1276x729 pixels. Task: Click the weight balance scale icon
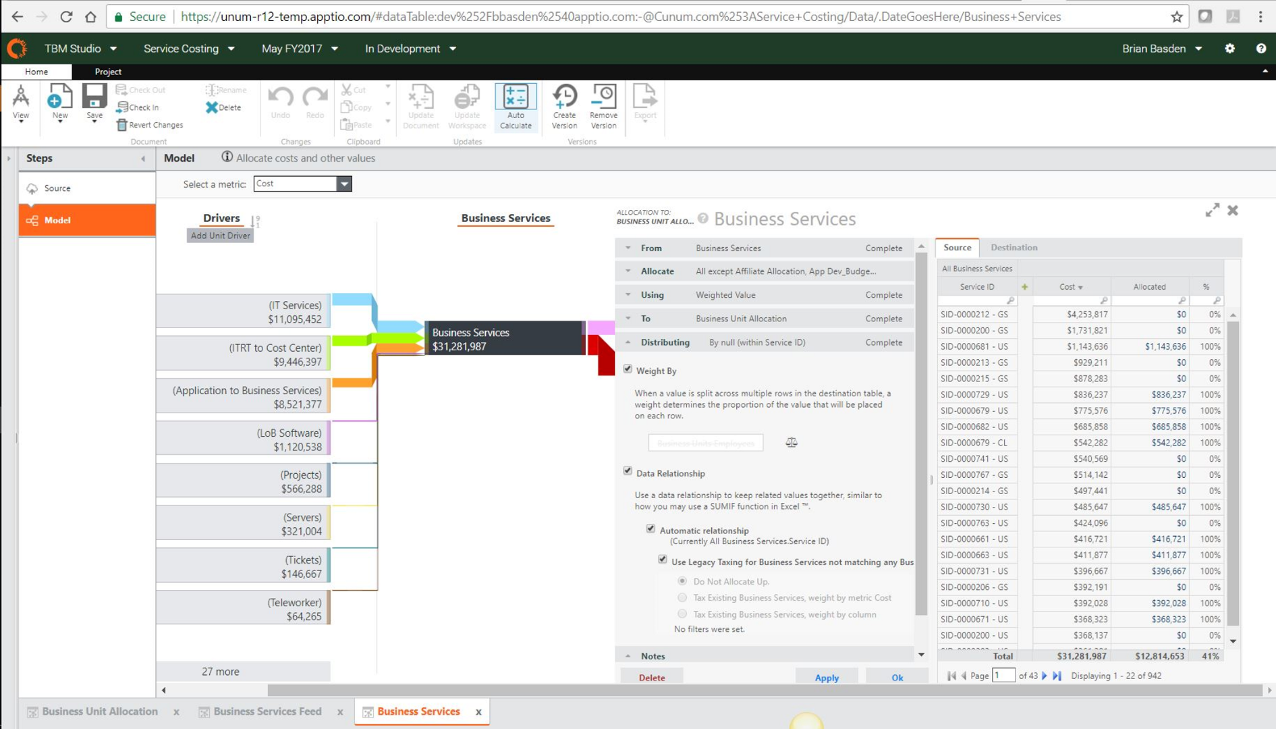tap(792, 443)
